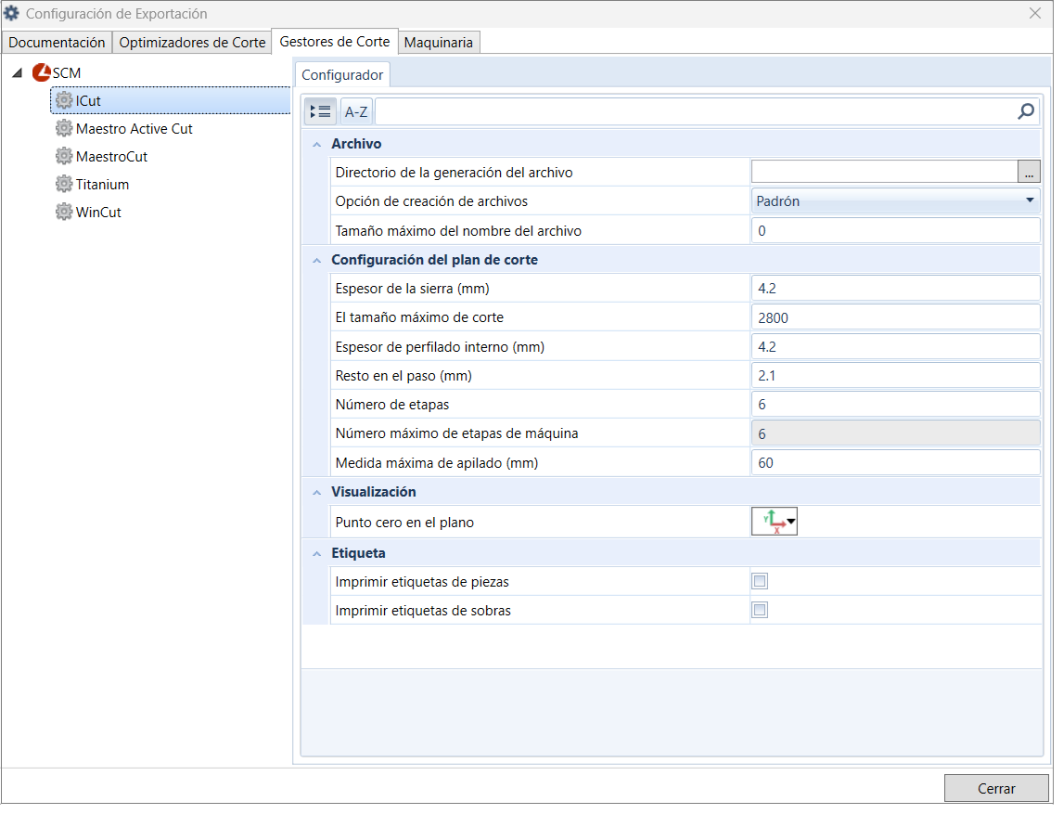Click the 'Número de etapas' label

tap(391, 405)
